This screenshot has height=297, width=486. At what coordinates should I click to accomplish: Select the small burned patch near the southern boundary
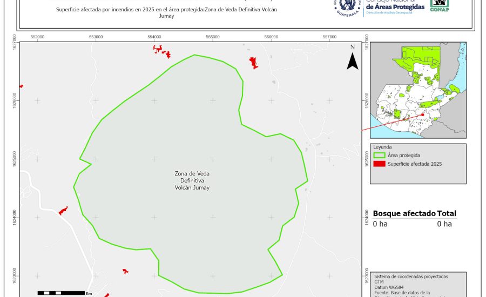pyautogui.click(x=125, y=271)
